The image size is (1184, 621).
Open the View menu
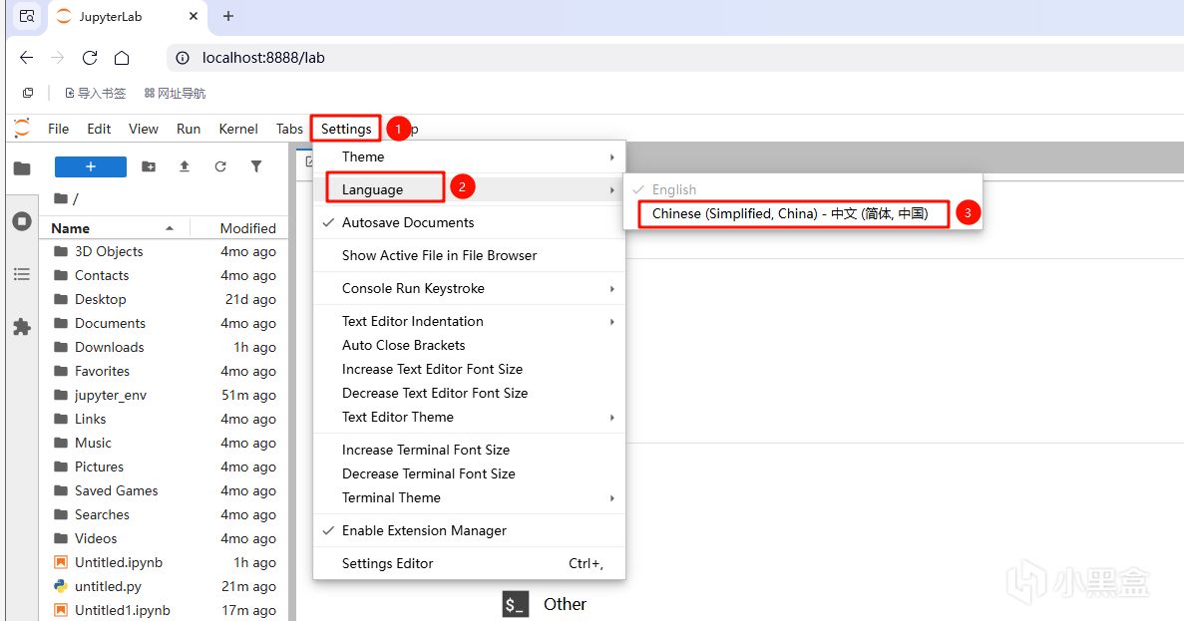[x=144, y=129]
